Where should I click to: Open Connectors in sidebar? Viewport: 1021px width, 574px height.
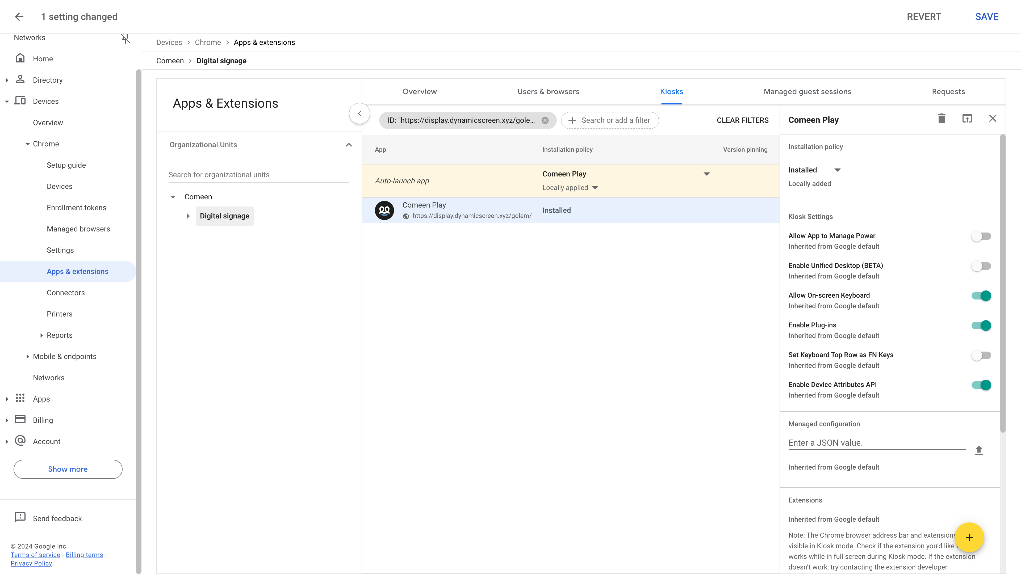coord(66,293)
